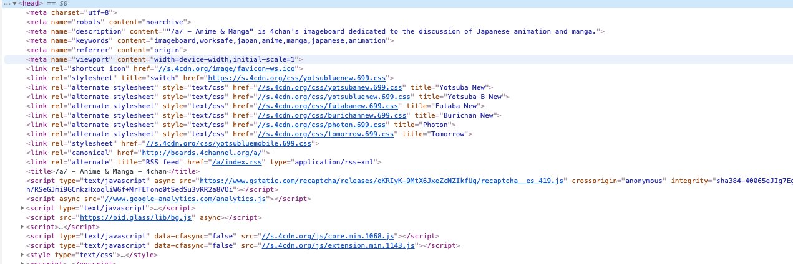793x264 pixels.
Task: Select the highlighted meta viewport row
Action: (x=398, y=59)
